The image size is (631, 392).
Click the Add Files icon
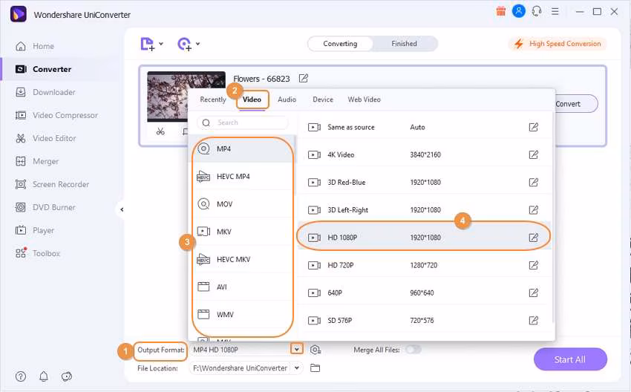pos(147,44)
